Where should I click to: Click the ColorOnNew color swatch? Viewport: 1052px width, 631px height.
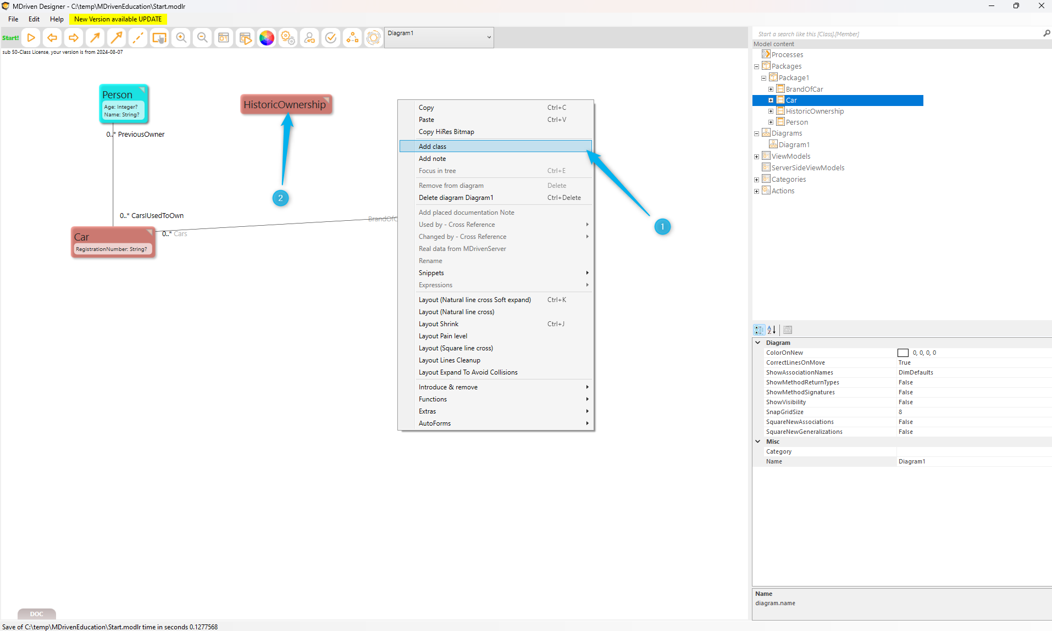pyautogui.click(x=902, y=353)
